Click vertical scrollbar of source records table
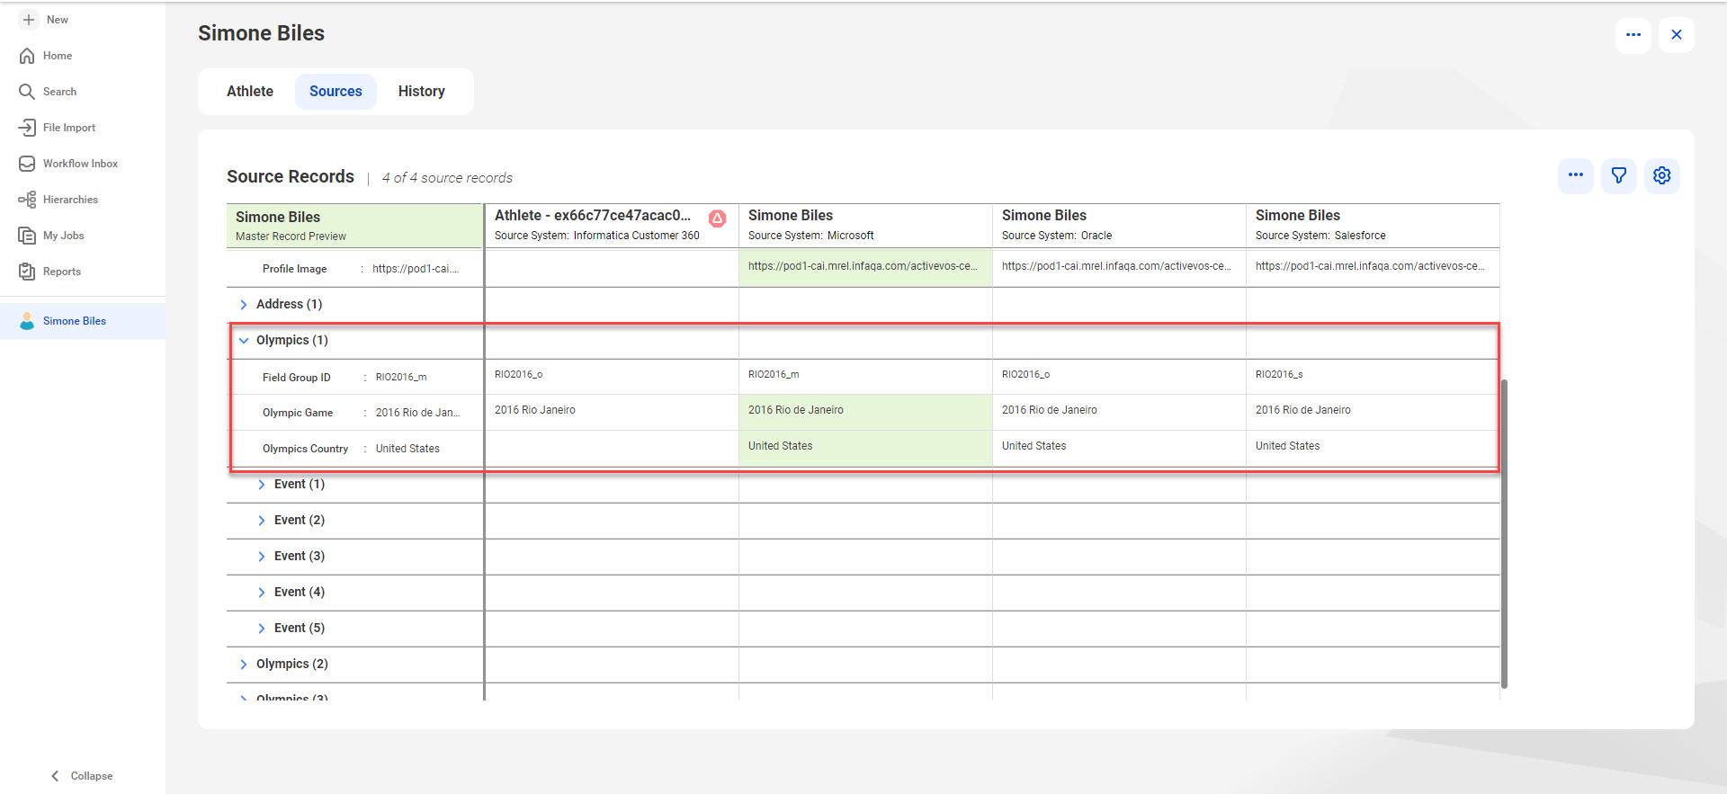This screenshot has width=1727, height=794. pos(1504,533)
